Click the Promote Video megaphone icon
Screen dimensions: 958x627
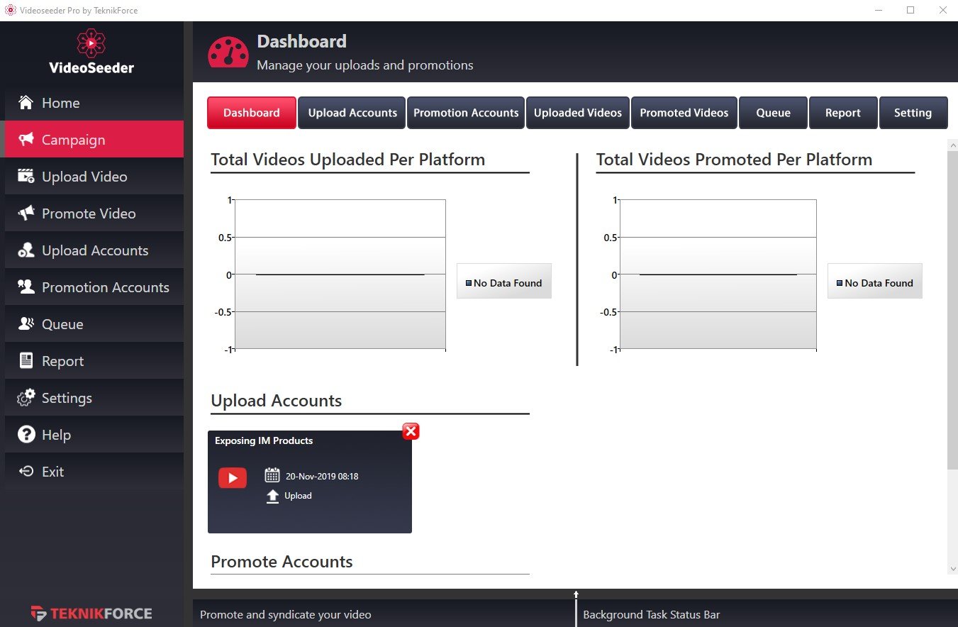[26, 213]
